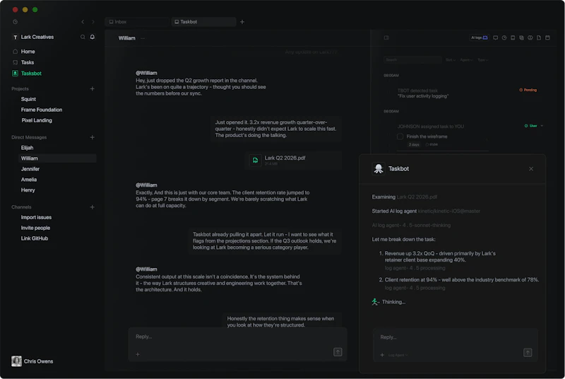Open the calendar icon in the top toolbar
Image resolution: width=565 pixels, height=379 pixels.
coord(547,37)
